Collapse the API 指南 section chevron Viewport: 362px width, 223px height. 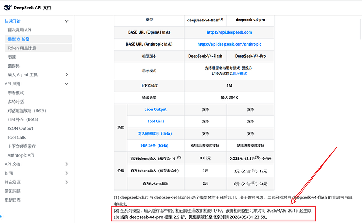pyautogui.click(x=67, y=84)
